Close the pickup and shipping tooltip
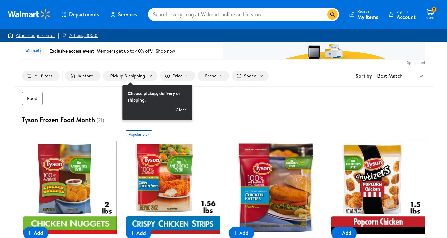447x238 pixels. (x=181, y=110)
